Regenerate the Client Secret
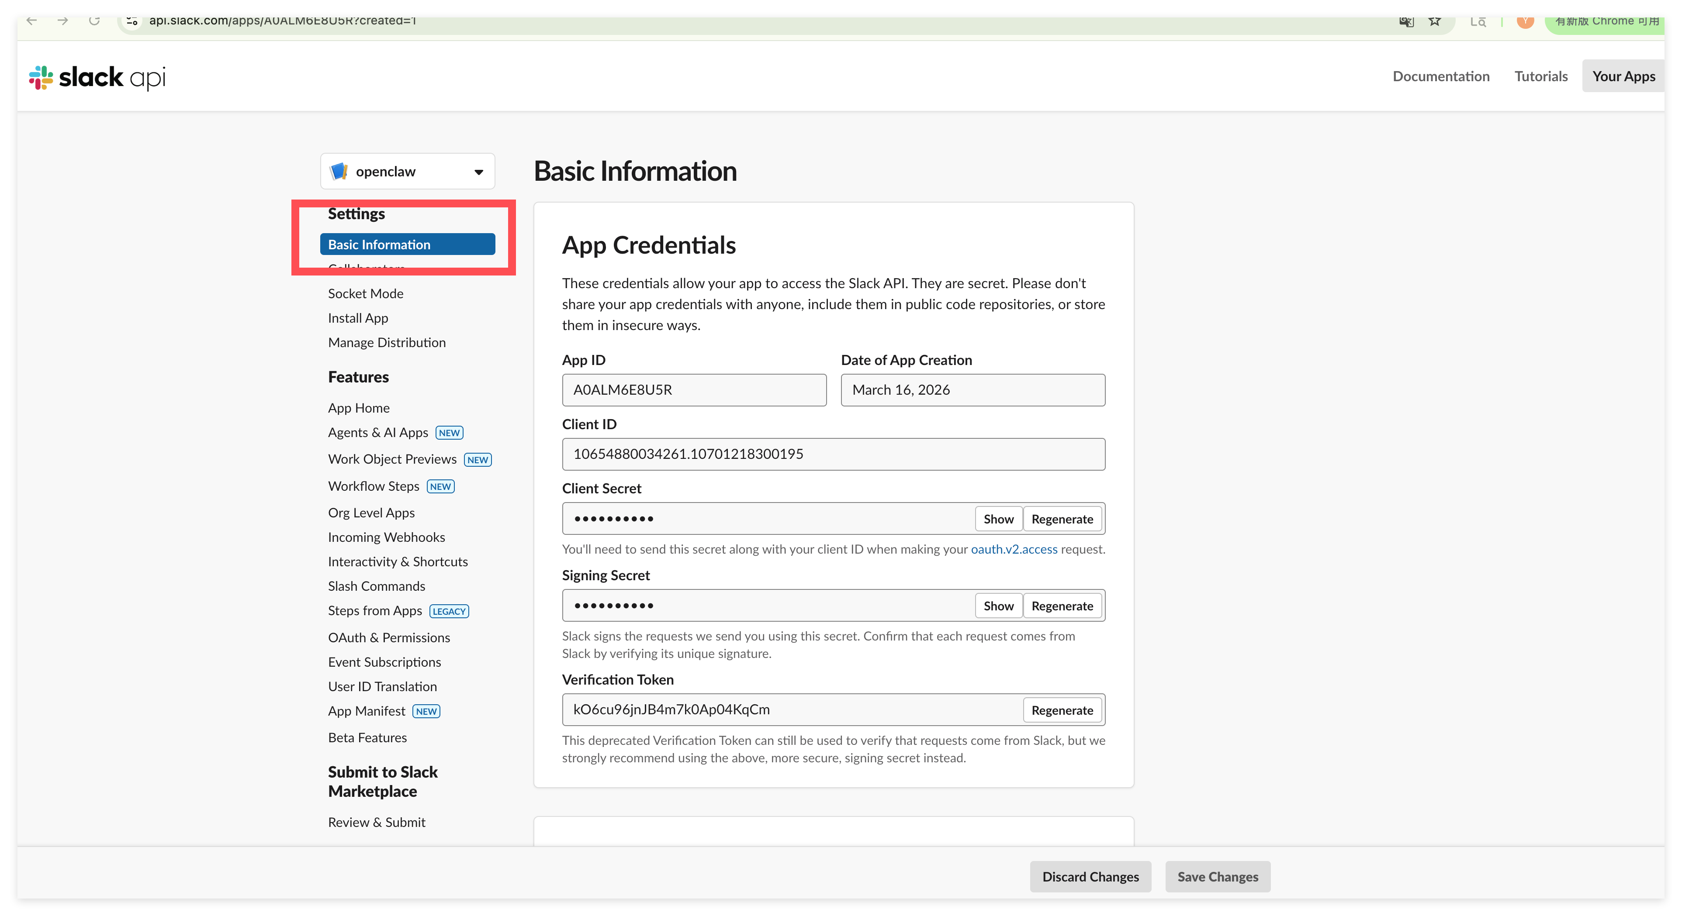Viewport: 1682px width, 916px height. pos(1062,519)
